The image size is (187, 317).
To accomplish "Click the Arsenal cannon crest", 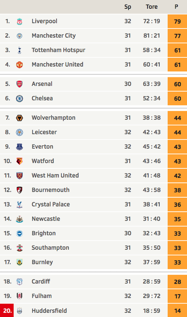I will 19,84.
